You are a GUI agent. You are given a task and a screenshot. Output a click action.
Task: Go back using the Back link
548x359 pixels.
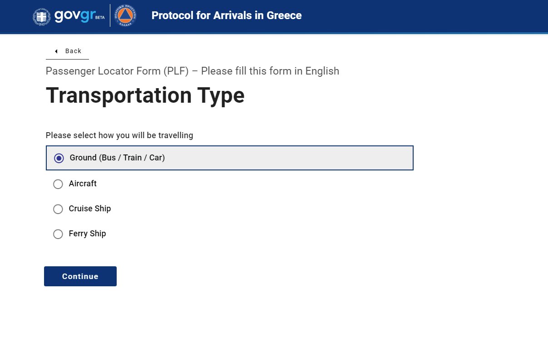point(73,51)
